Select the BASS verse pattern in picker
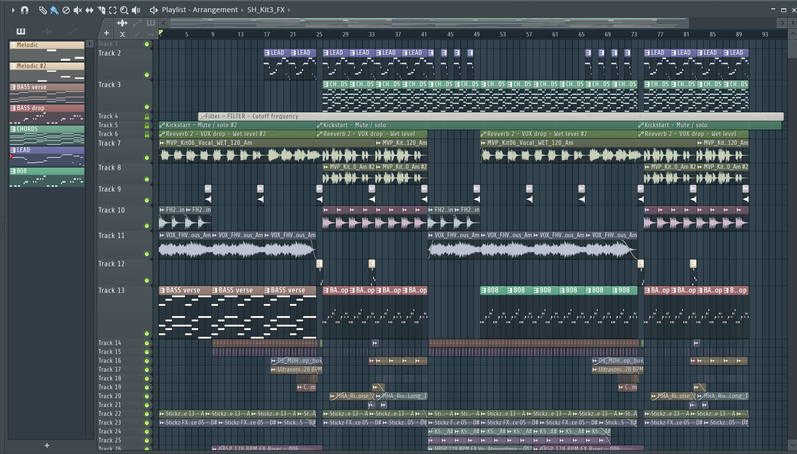The height and width of the screenshot is (454, 797). click(x=47, y=93)
